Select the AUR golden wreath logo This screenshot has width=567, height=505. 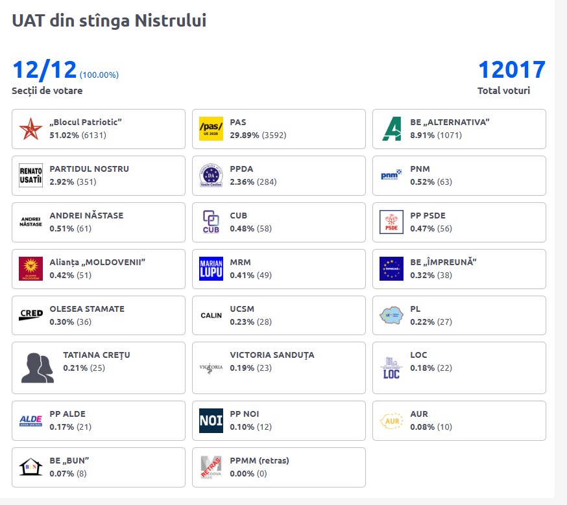(x=391, y=421)
